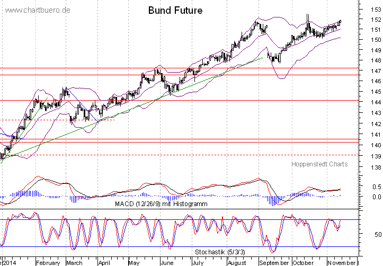
Task: Click the 140 price axis value
Action: pos(376,145)
